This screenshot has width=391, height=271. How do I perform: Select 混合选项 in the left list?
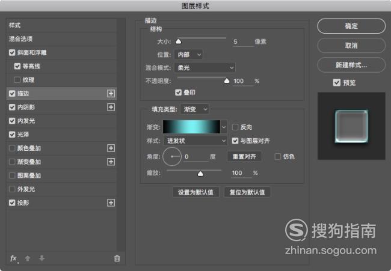coord(61,39)
